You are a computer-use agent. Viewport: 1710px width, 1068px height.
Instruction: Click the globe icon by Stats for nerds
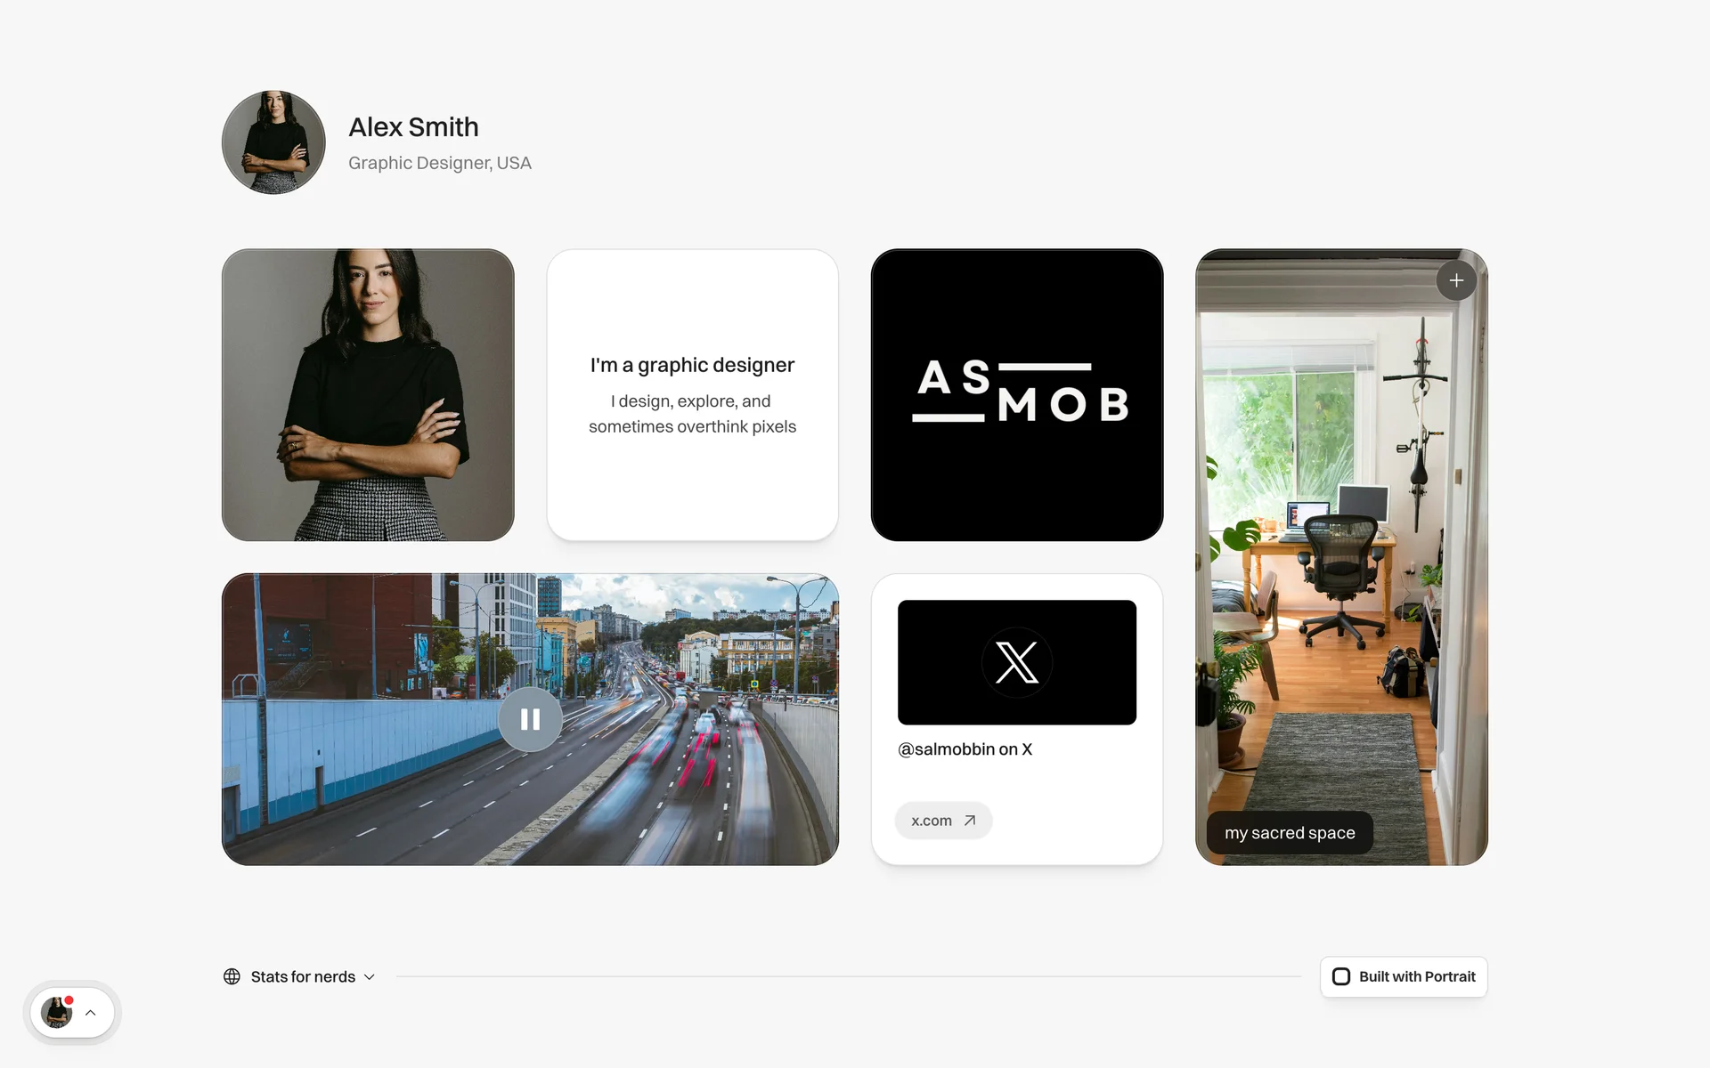click(x=232, y=976)
